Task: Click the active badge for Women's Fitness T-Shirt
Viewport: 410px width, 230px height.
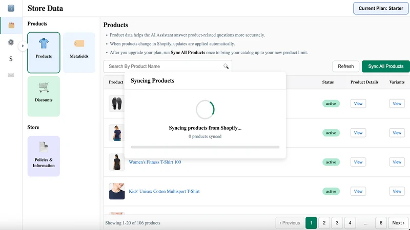Action: click(331, 162)
